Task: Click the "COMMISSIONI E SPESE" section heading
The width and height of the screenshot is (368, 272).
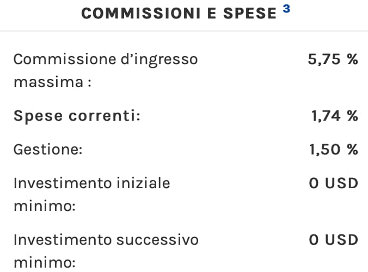Action: click(179, 14)
